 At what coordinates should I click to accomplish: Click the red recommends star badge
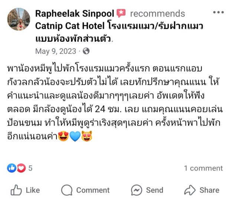click(121, 14)
